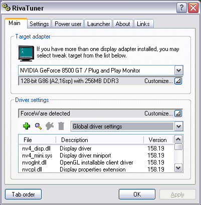Click the Customize label in the ForceWare row
This screenshot has height=205, width=201.
click(x=158, y=113)
